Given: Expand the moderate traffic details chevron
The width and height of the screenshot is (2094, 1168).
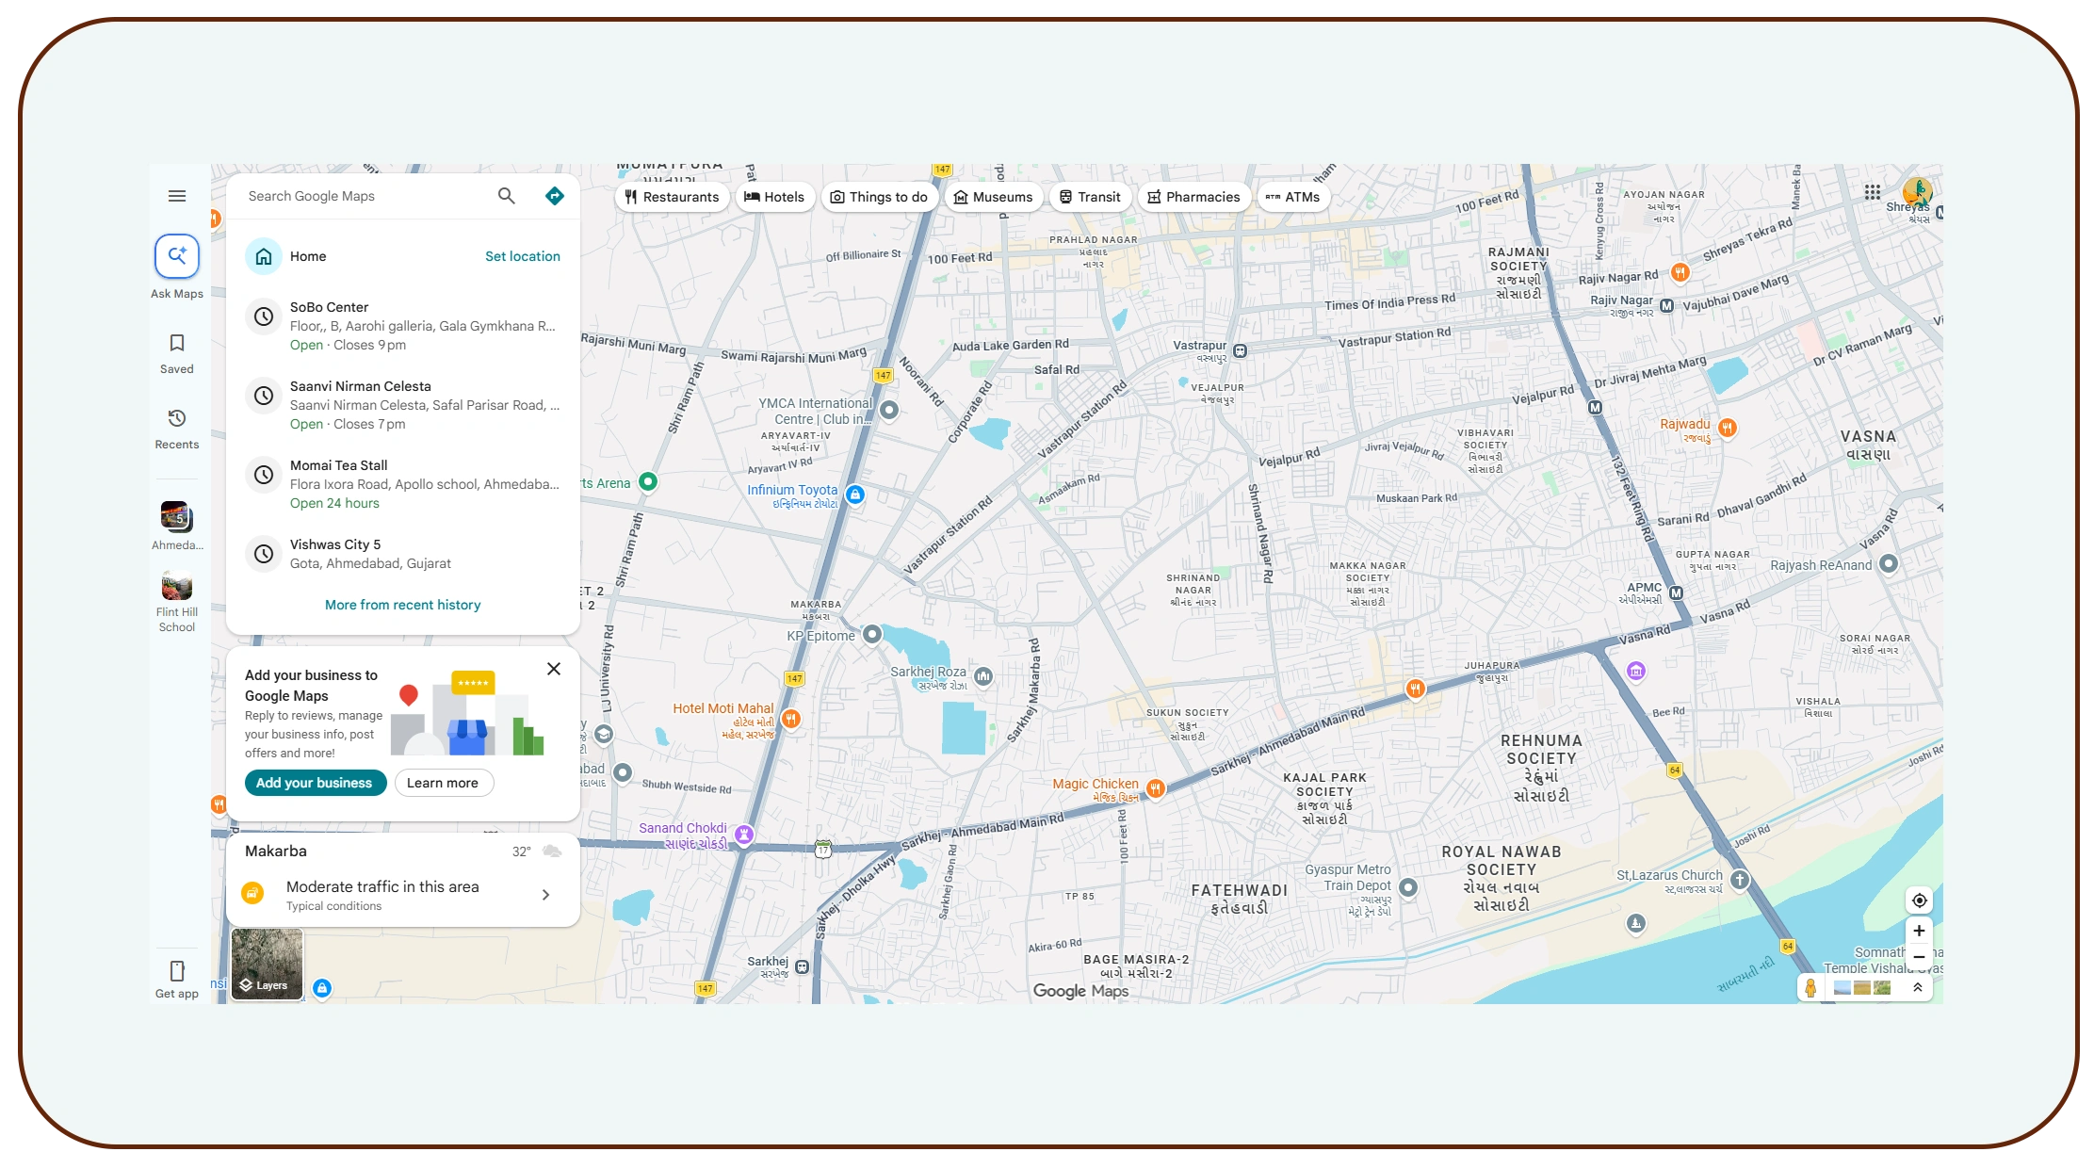Looking at the screenshot, I should point(545,895).
